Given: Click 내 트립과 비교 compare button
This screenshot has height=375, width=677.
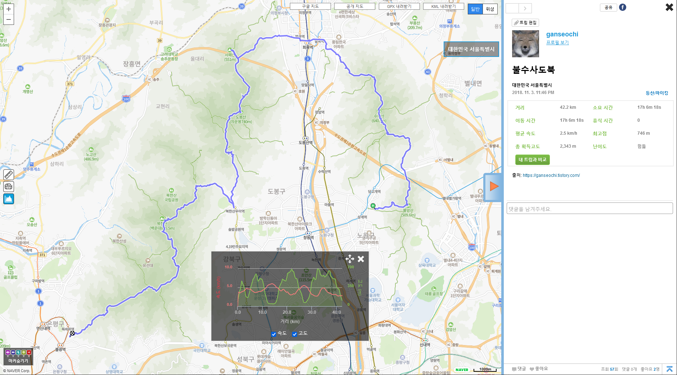Looking at the screenshot, I should [532, 160].
